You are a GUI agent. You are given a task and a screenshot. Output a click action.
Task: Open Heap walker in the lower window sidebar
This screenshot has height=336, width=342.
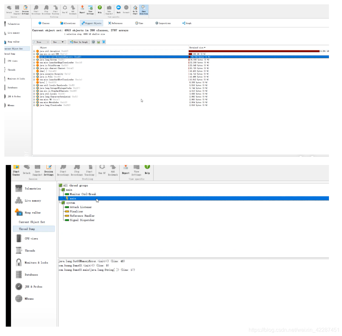[x=28, y=212]
